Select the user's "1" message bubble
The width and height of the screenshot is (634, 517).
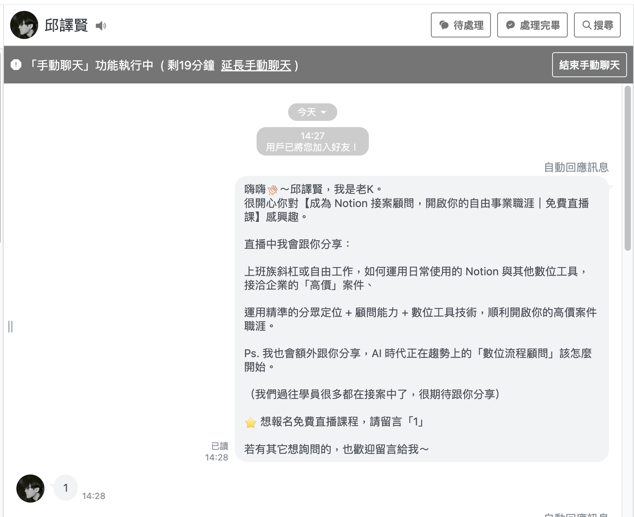pos(66,487)
